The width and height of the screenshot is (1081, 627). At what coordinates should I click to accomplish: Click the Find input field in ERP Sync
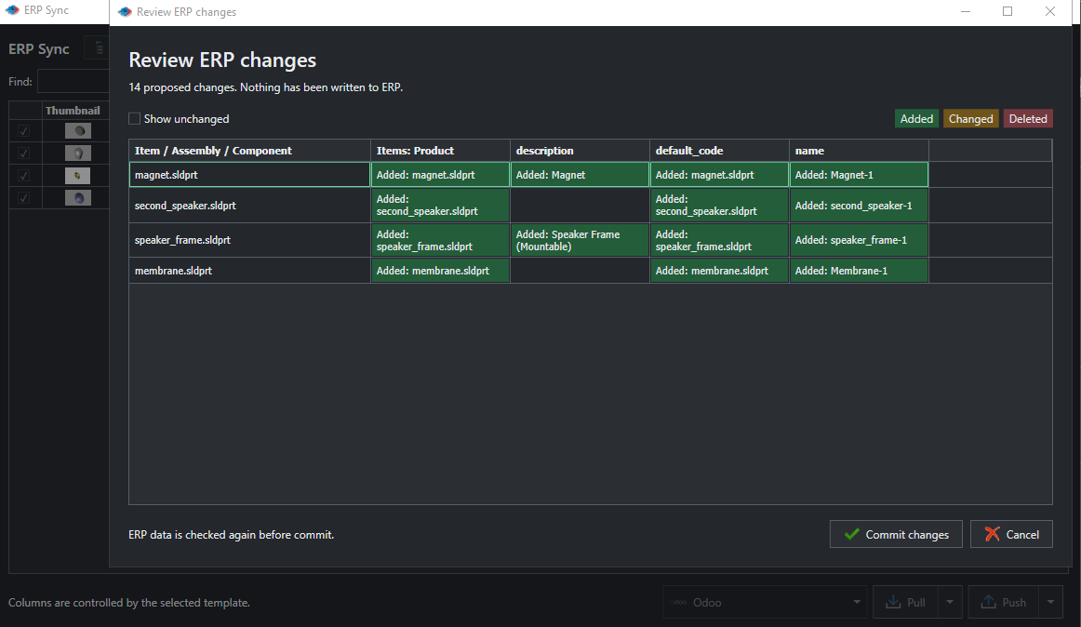[73, 81]
